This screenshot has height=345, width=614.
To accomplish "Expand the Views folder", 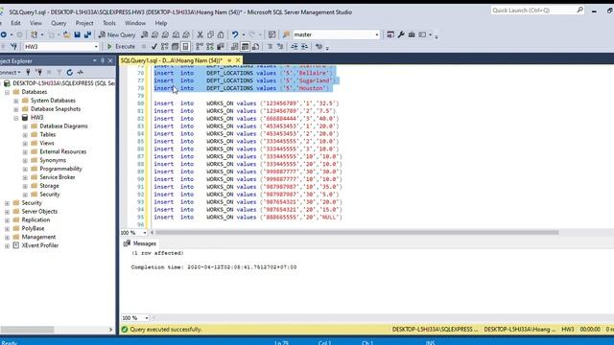I will click(25, 144).
